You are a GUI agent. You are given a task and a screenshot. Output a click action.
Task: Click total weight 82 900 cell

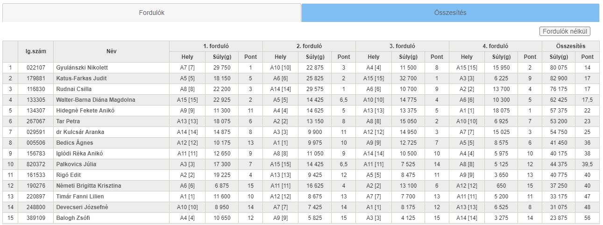click(x=559, y=78)
